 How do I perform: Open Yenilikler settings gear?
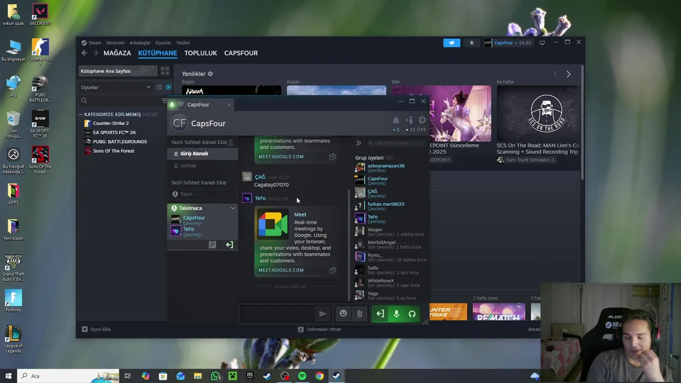click(210, 74)
